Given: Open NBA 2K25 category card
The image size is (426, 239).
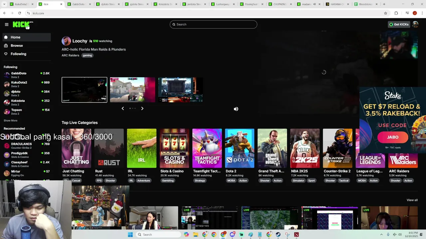Looking at the screenshot, I should pyautogui.click(x=305, y=148).
